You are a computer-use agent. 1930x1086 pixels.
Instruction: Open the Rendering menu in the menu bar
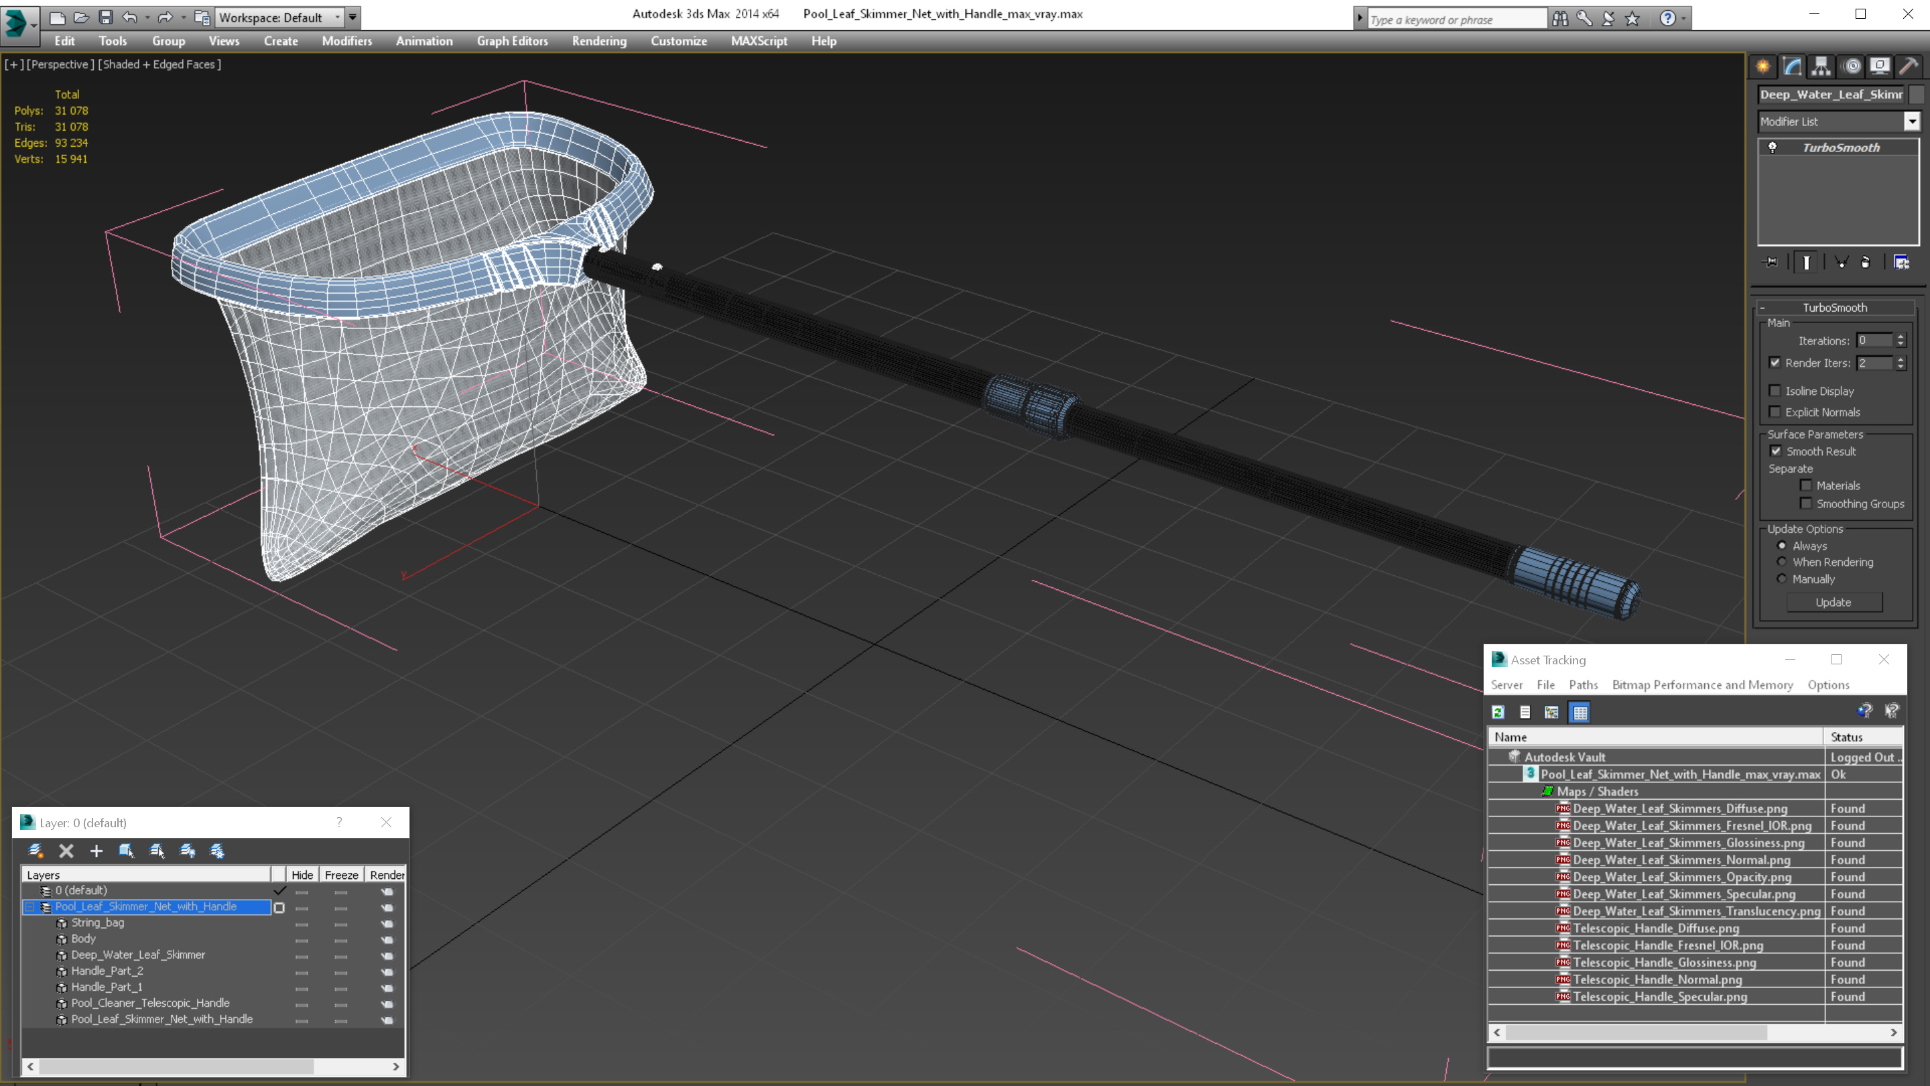coord(599,41)
